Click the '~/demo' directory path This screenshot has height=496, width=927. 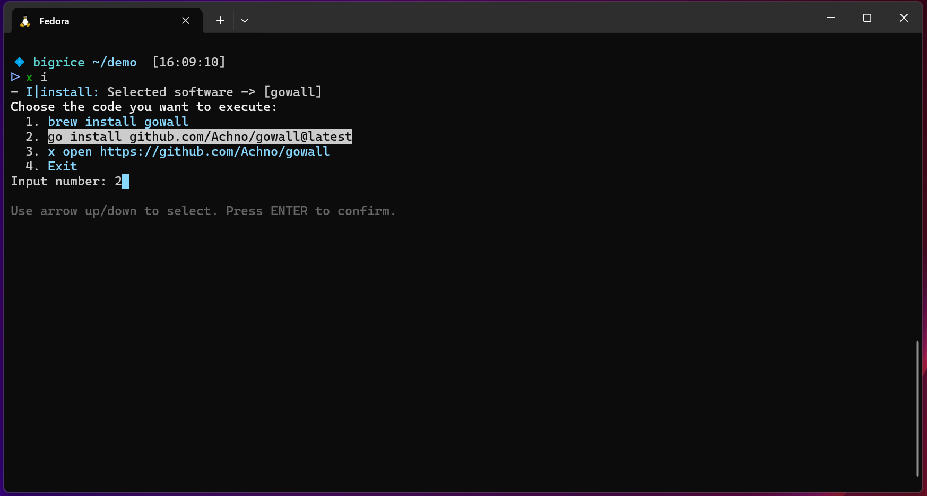coord(115,62)
